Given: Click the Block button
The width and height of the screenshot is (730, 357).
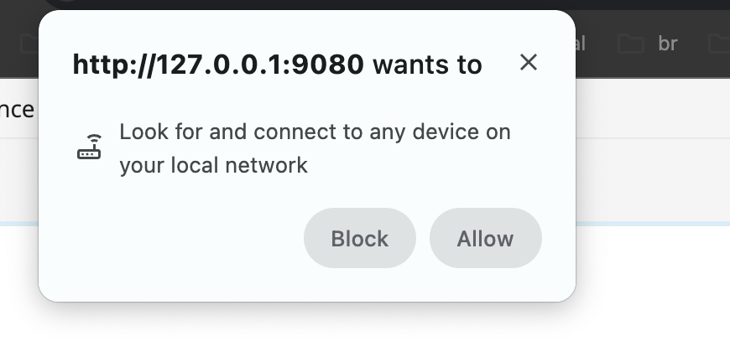Looking at the screenshot, I should click(359, 239).
